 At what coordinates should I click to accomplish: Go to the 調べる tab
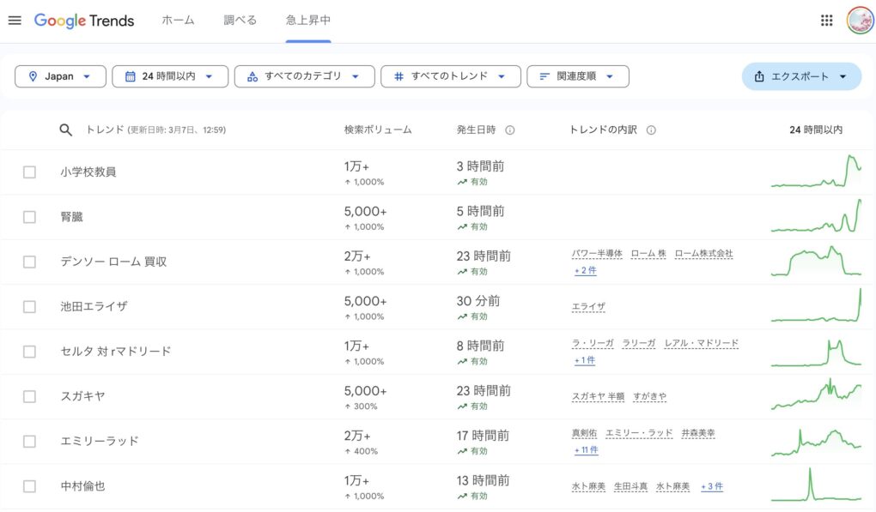point(240,21)
